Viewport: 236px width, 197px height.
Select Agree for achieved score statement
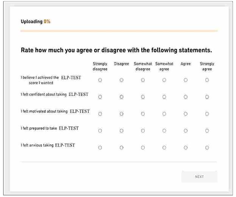pos(186,80)
